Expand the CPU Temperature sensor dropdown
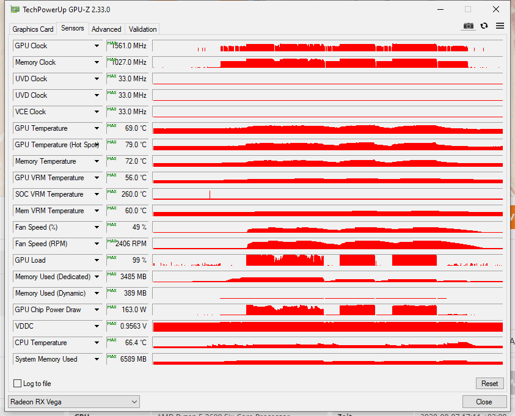 97,343
